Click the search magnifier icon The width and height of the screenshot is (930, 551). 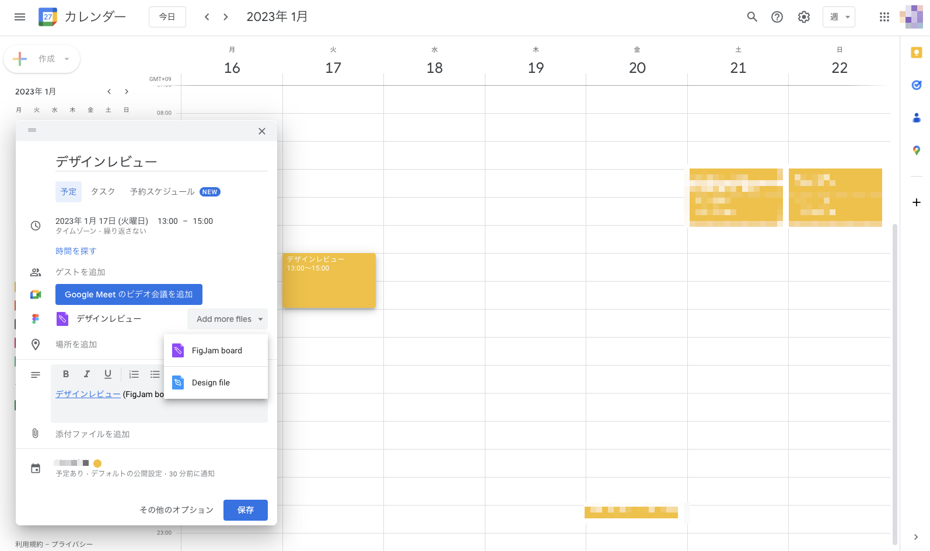[x=752, y=17]
